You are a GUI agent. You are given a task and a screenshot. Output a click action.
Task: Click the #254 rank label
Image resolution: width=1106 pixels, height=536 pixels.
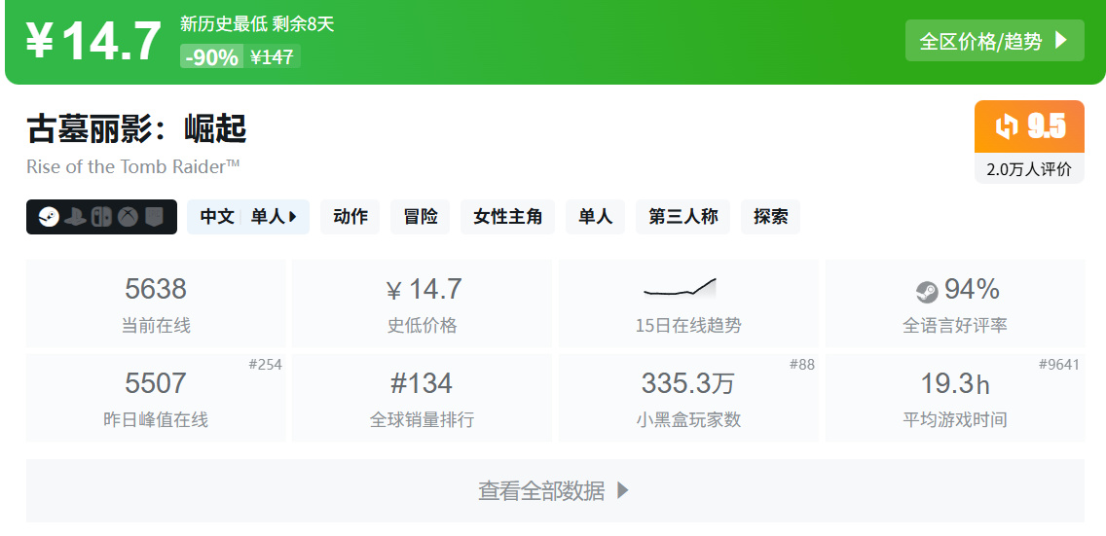click(265, 364)
